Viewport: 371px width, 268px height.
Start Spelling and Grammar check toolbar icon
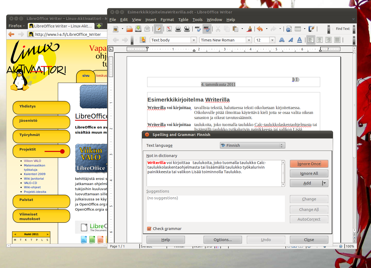coord(198,29)
